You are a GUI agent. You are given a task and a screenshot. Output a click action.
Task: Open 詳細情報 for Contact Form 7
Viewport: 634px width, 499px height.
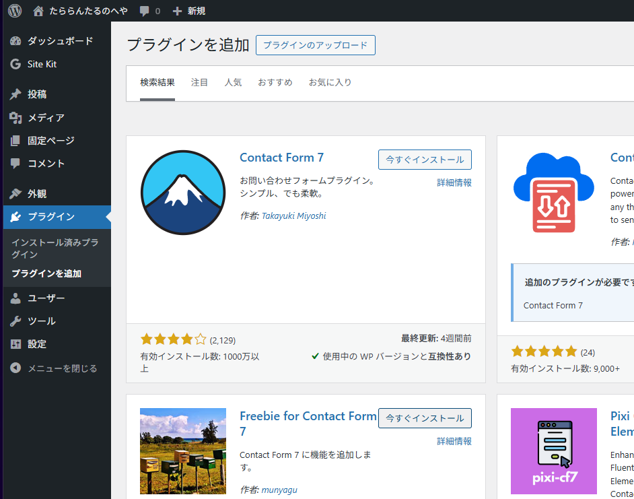(454, 182)
